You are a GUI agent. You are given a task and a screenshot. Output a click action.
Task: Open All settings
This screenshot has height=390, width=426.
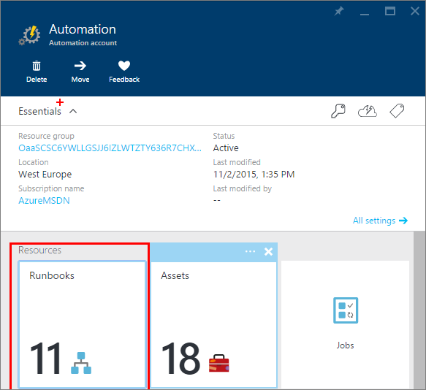pyautogui.click(x=380, y=221)
